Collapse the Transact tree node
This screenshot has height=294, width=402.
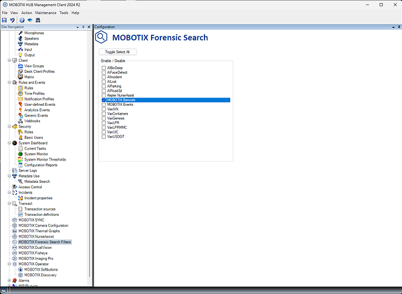(x=9, y=203)
